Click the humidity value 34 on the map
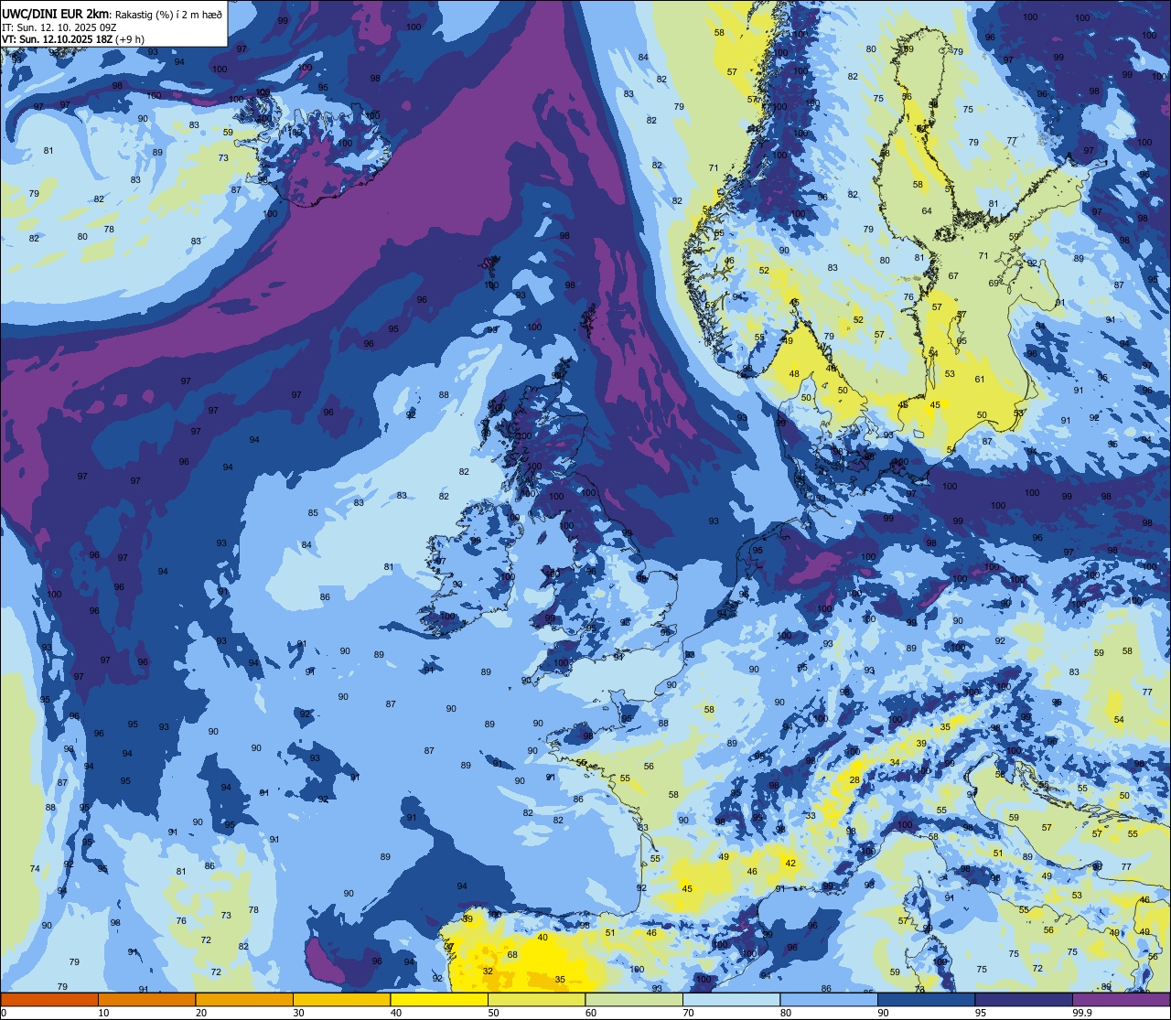 coord(894,761)
